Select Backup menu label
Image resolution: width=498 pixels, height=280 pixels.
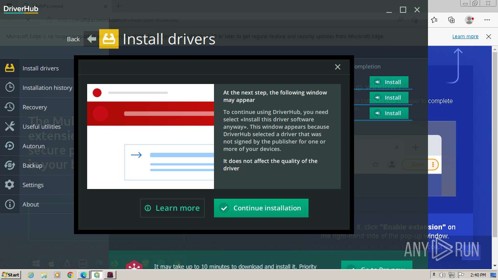[x=32, y=165]
